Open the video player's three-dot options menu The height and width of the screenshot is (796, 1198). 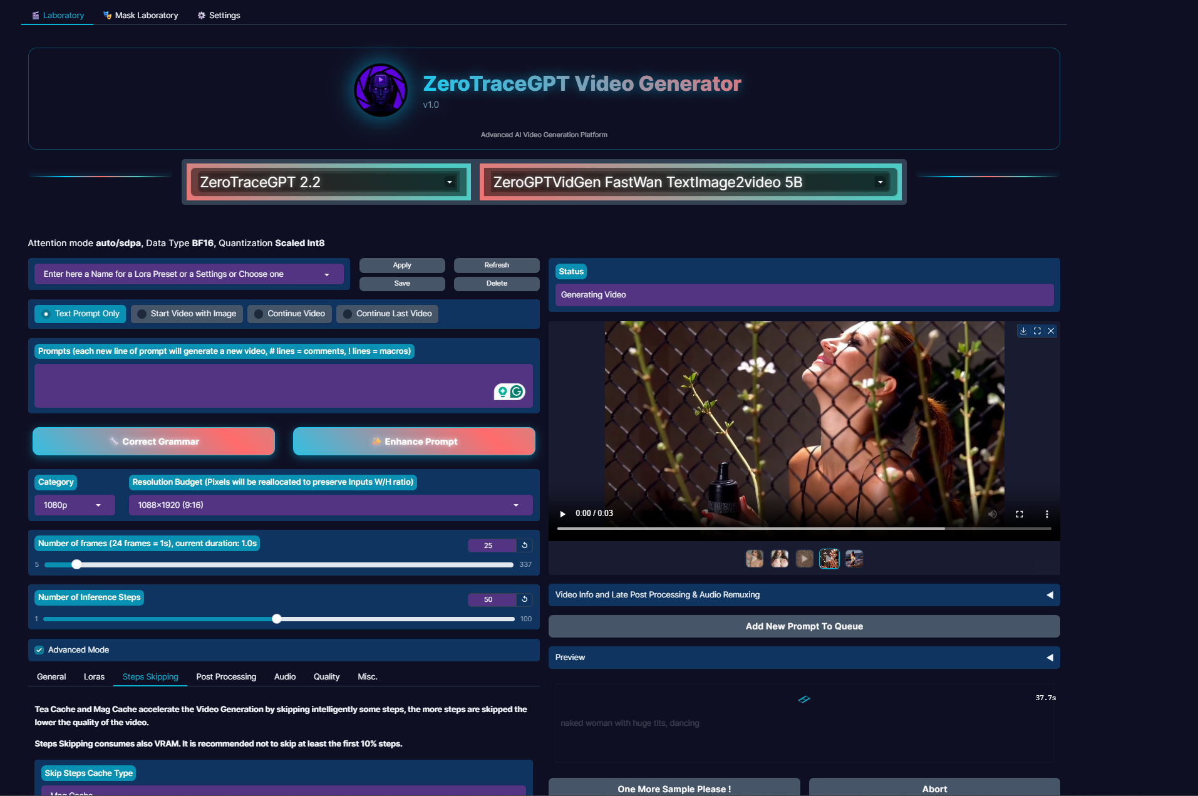(x=1046, y=514)
